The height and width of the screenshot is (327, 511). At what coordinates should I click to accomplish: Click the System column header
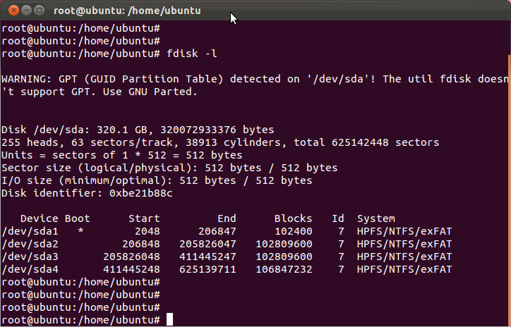[x=376, y=218]
